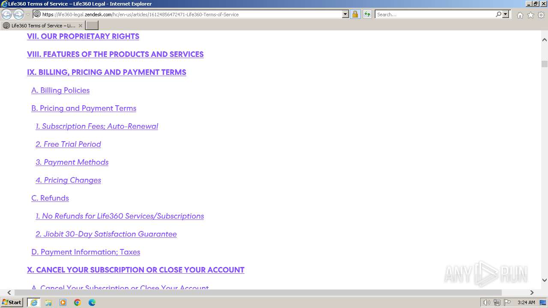Click the 3:24 AM system clock
Viewport: 548px width, 308px height.
(x=526, y=302)
